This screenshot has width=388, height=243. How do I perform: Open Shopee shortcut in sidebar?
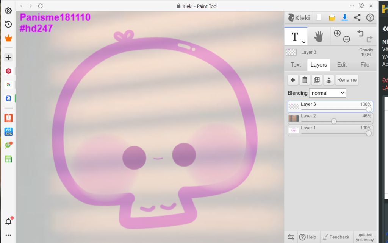pos(8,118)
